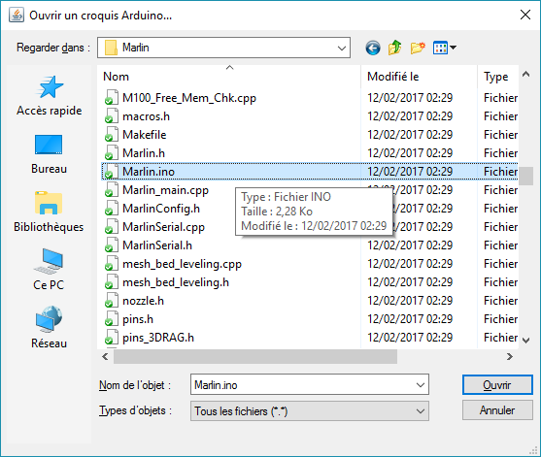Screen dimensions: 541x457
Task: Click the MarlinSerial.h file icon
Action: click(x=111, y=245)
